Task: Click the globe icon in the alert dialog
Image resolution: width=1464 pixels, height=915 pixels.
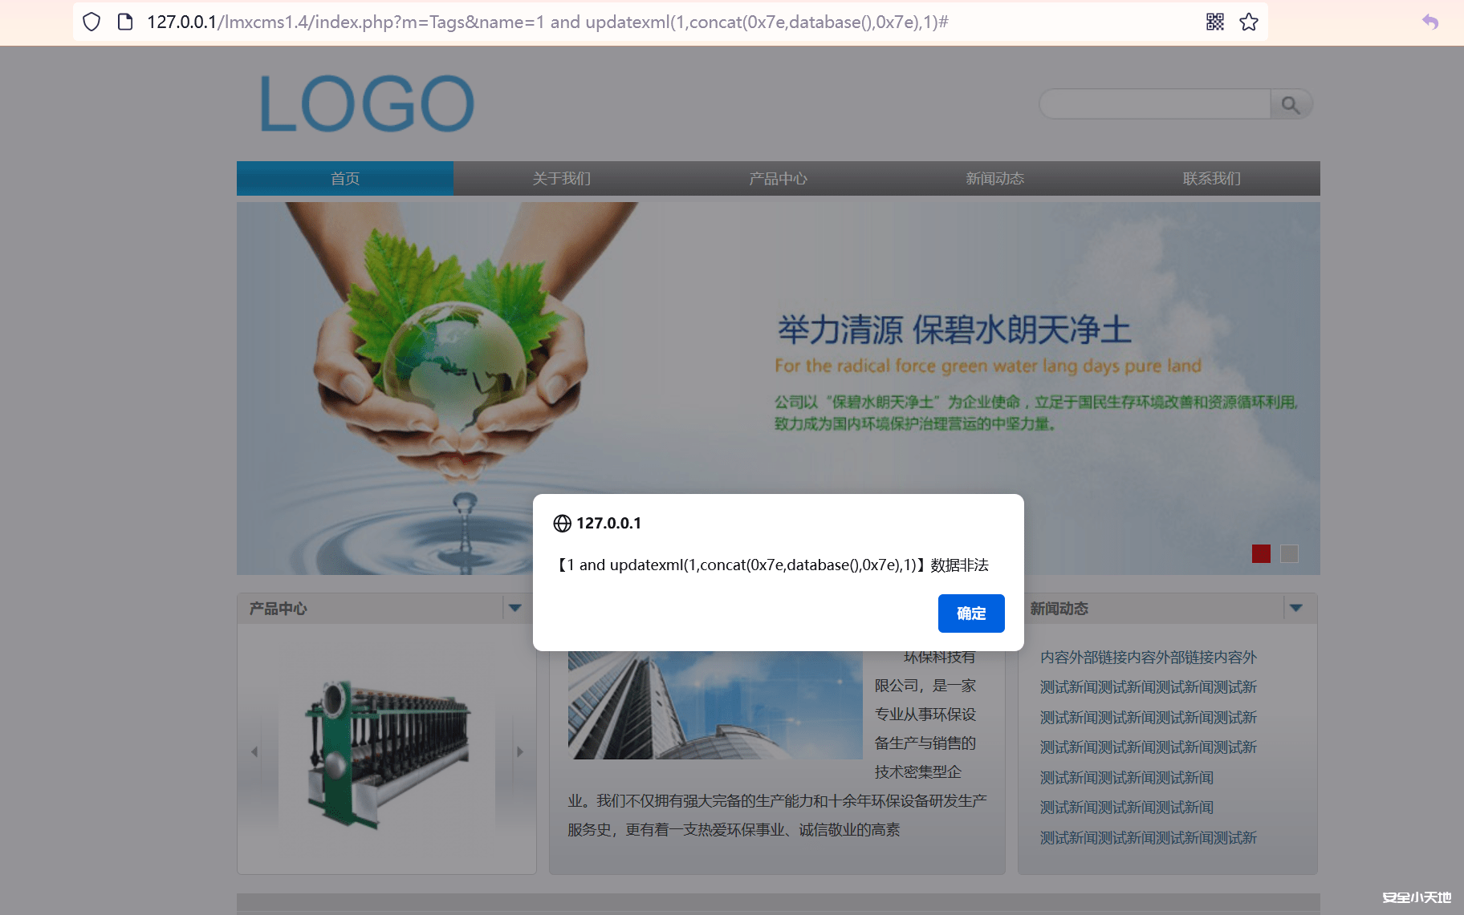Action: pos(562,523)
